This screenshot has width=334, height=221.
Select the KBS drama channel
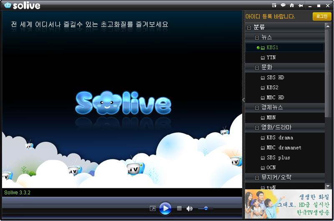(285, 138)
